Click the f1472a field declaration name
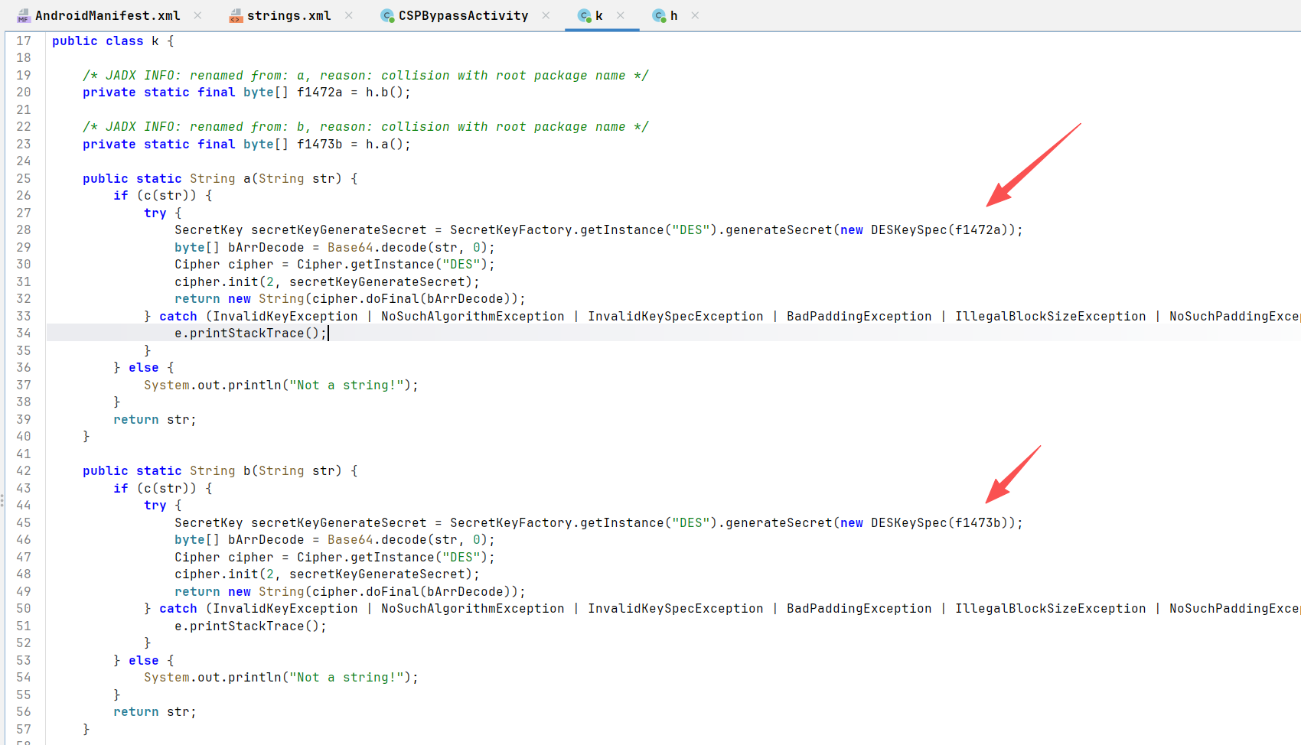The width and height of the screenshot is (1301, 745). (x=319, y=93)
